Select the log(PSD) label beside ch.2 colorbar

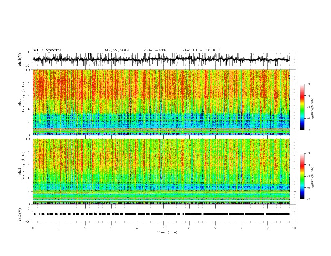pos(313,178)
